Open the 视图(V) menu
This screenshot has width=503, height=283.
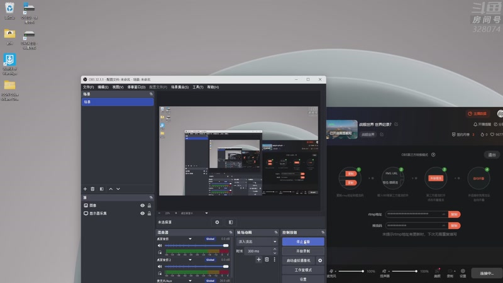tap(118, 87)
